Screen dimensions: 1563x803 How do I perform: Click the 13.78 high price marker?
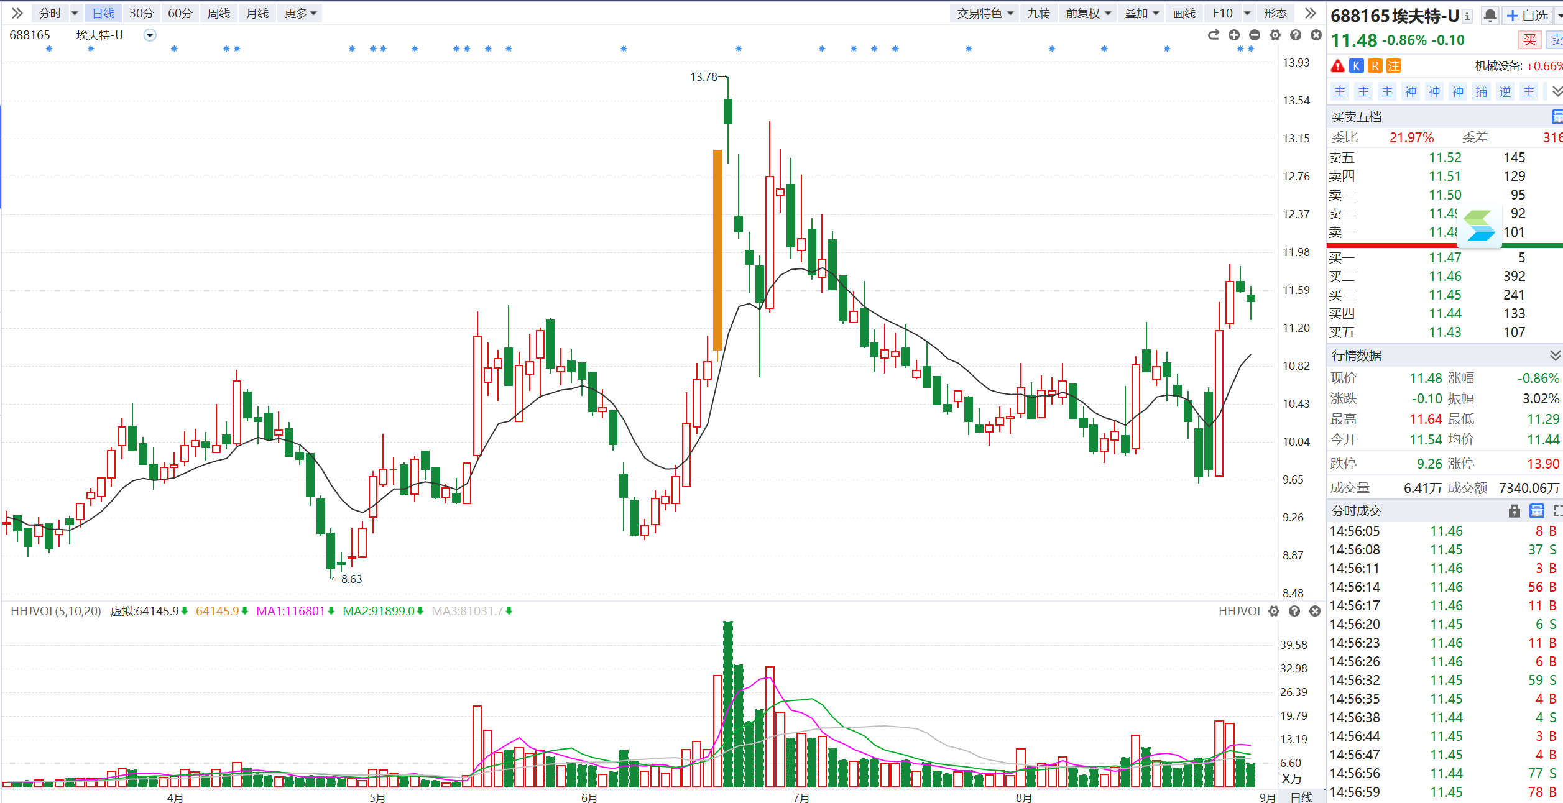pyautogui.click(x=704, y=77)
